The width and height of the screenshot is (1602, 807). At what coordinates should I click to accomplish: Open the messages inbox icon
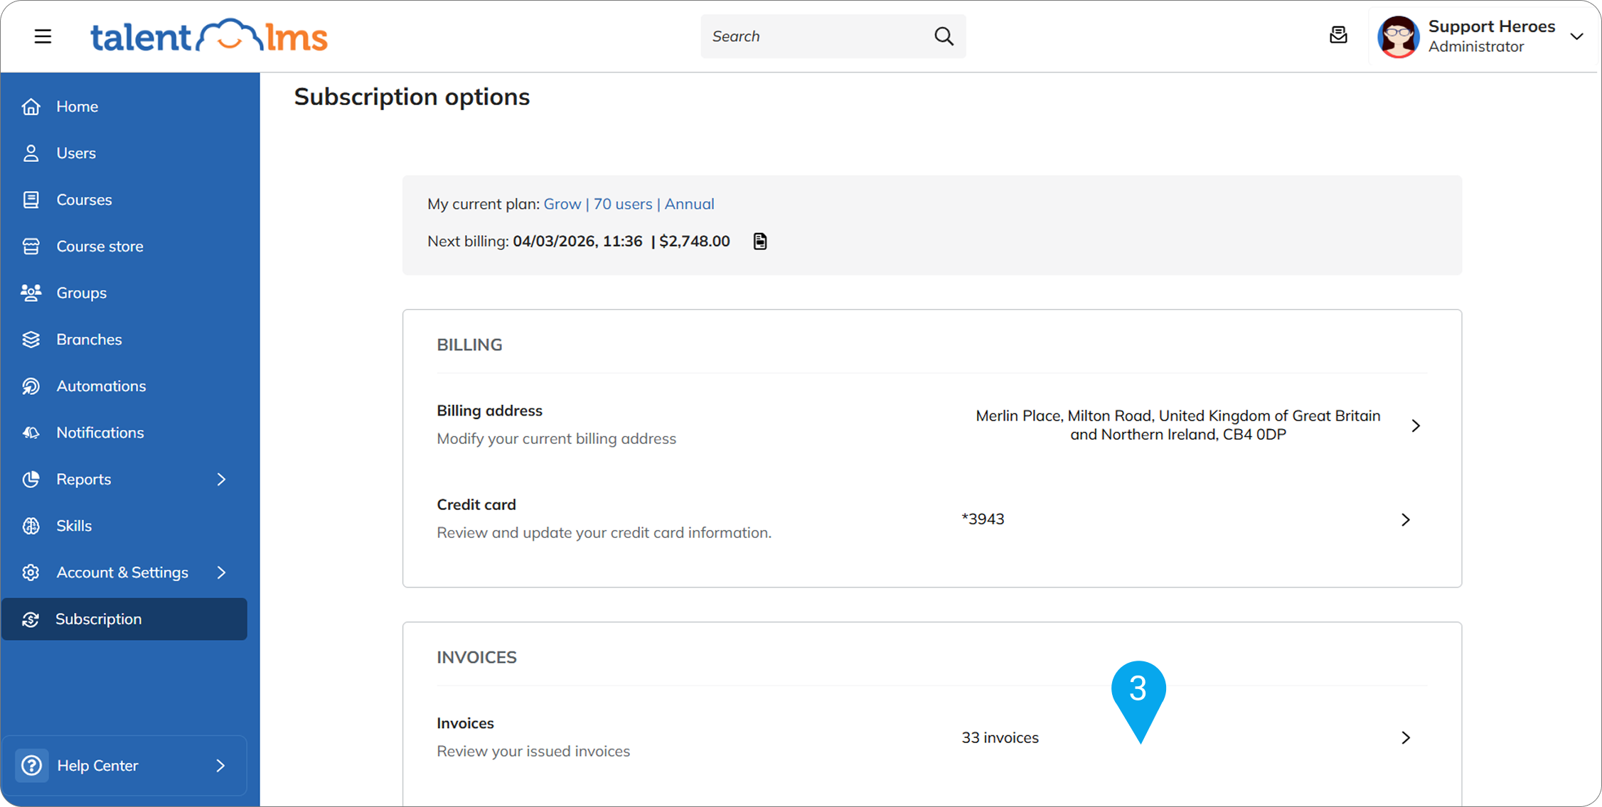tap(1338, 35)
